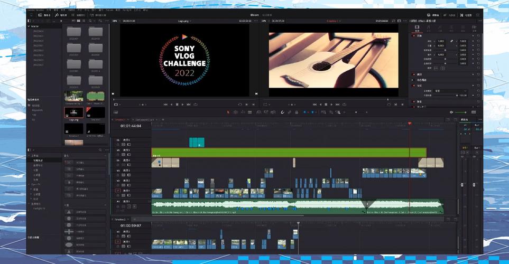The height and width of the screenshot is (264, 509).
Task: Open timeline viewer options three-dot menu
Action: tap(404, 21)
